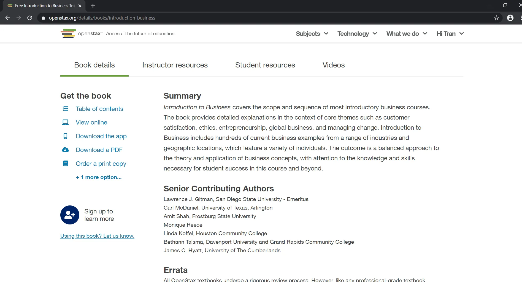Select the Book details tab

[x=94, y=65]
